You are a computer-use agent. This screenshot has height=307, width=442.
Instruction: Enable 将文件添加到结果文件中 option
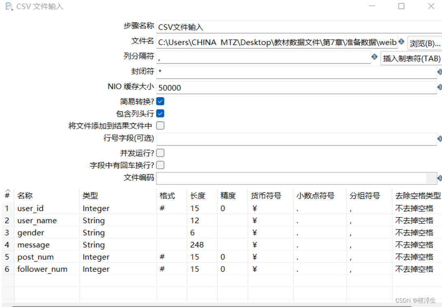(x=160, y=126)
